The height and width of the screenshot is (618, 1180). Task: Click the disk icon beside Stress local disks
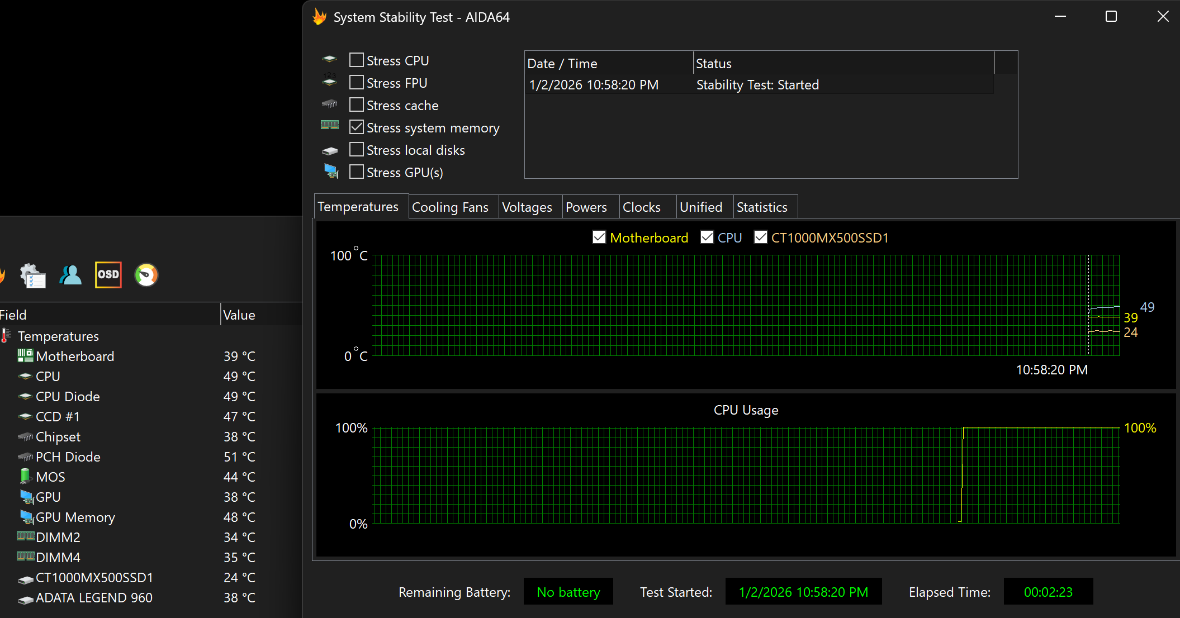pos(330,151)
